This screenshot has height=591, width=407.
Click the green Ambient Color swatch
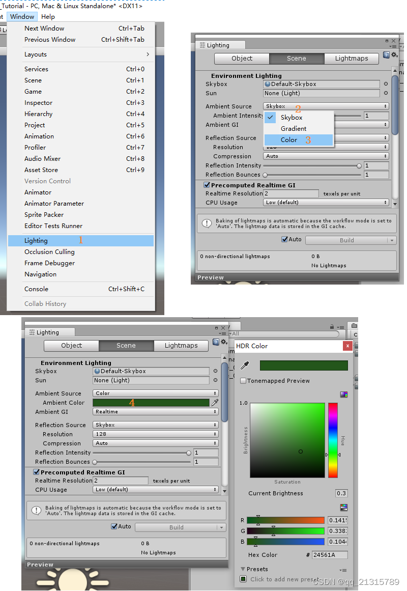pos(151,403)
